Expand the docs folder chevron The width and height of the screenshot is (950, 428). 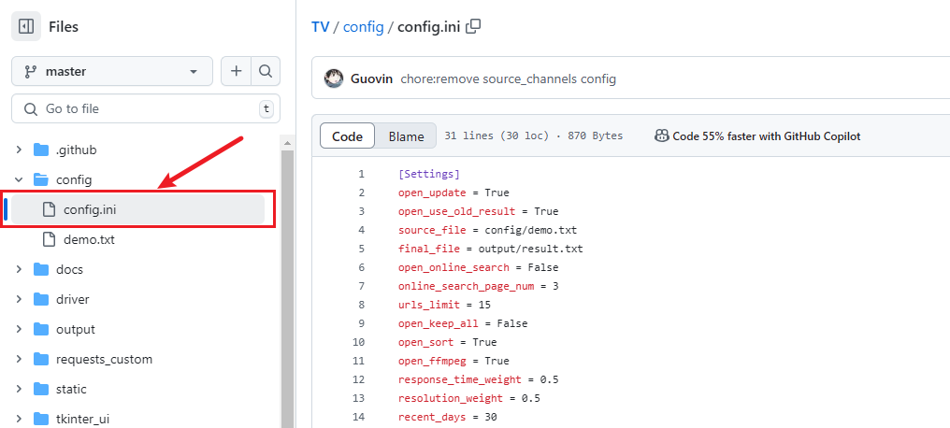19,269
